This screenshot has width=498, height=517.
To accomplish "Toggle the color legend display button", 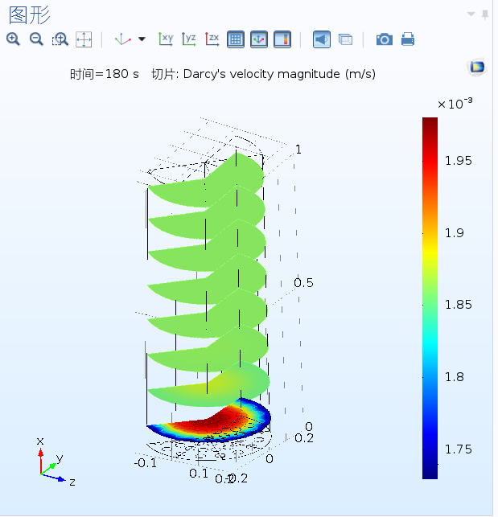I will pos(282,39).
